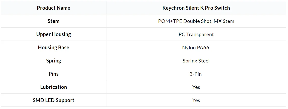Click the Spring row label
The width and height of the screenshot is (288, 109).
(53, 61)
